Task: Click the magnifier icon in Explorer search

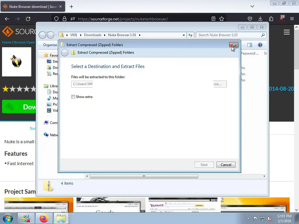Action: [x=263, y=35]
